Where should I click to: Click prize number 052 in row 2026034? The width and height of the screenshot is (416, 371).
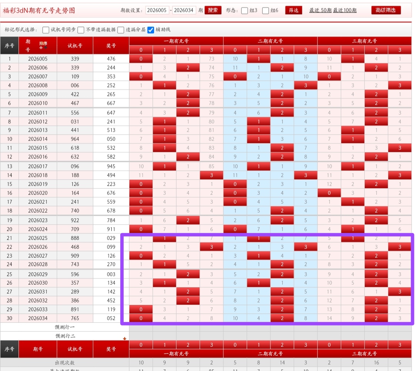pos(111,318)
